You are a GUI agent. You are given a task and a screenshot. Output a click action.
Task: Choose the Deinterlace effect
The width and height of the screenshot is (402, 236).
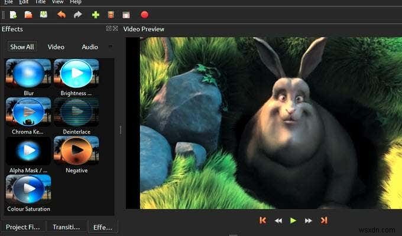(x=76, y=116)
